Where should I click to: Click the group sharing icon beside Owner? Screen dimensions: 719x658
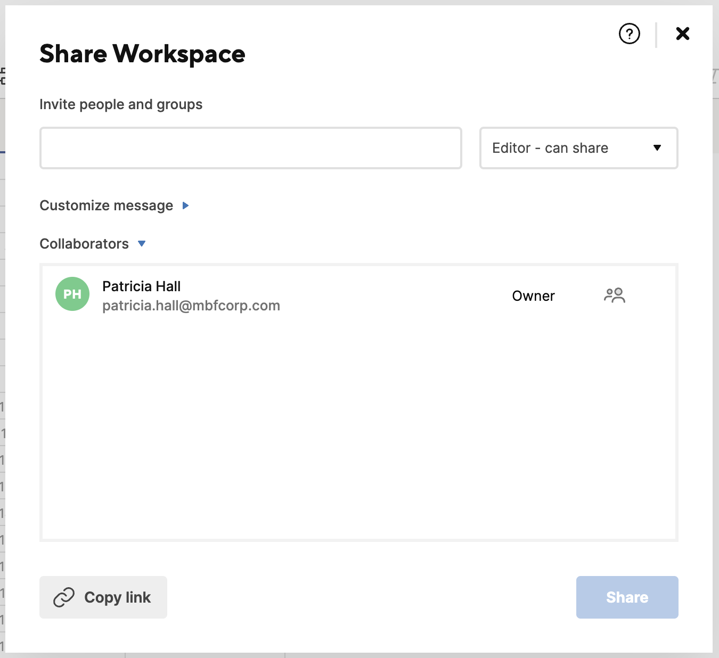click(x=615, y=295)
